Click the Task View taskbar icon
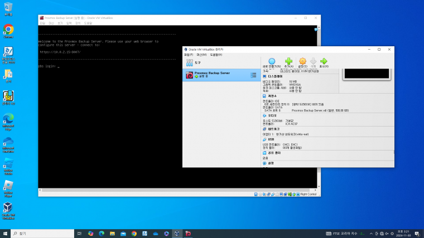This screenshot has width=424, height=238. pos(79,234)
